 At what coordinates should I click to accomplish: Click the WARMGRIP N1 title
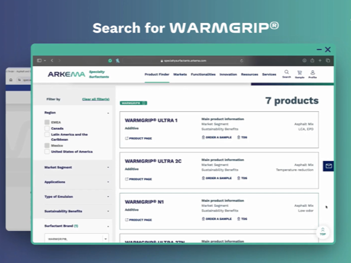tap(144, 202)
